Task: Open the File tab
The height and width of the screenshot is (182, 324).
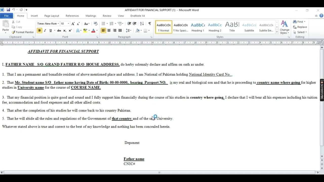Action: point(6,16)
